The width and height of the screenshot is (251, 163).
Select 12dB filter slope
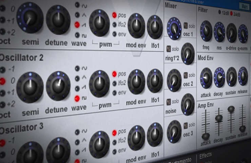pos(220,12)
